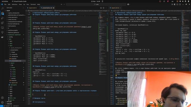Expand the pandoc folder under report

click(x=13, y=78)
